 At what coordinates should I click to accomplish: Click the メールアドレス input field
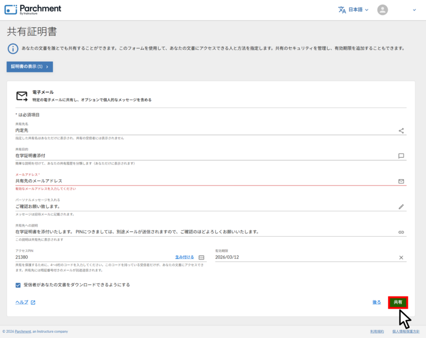pyautogui.click(x=202, y=181)
